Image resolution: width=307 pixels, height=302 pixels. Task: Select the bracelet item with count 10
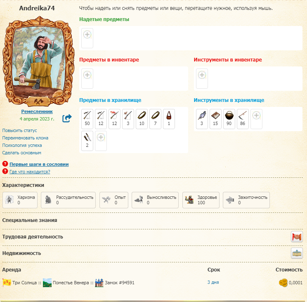[x=142, y=119]
